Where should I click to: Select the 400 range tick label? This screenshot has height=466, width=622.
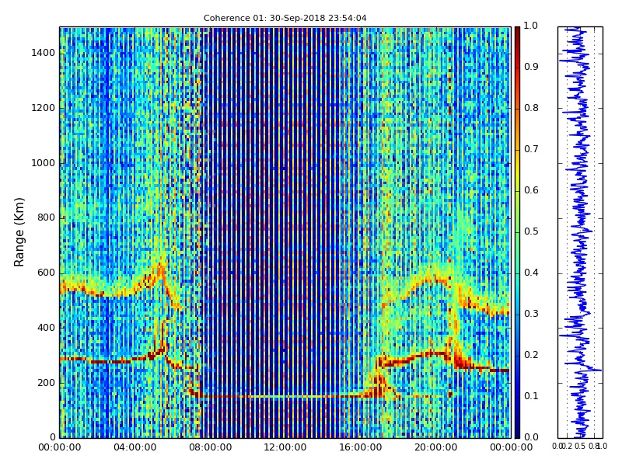(x=47, y=328)
